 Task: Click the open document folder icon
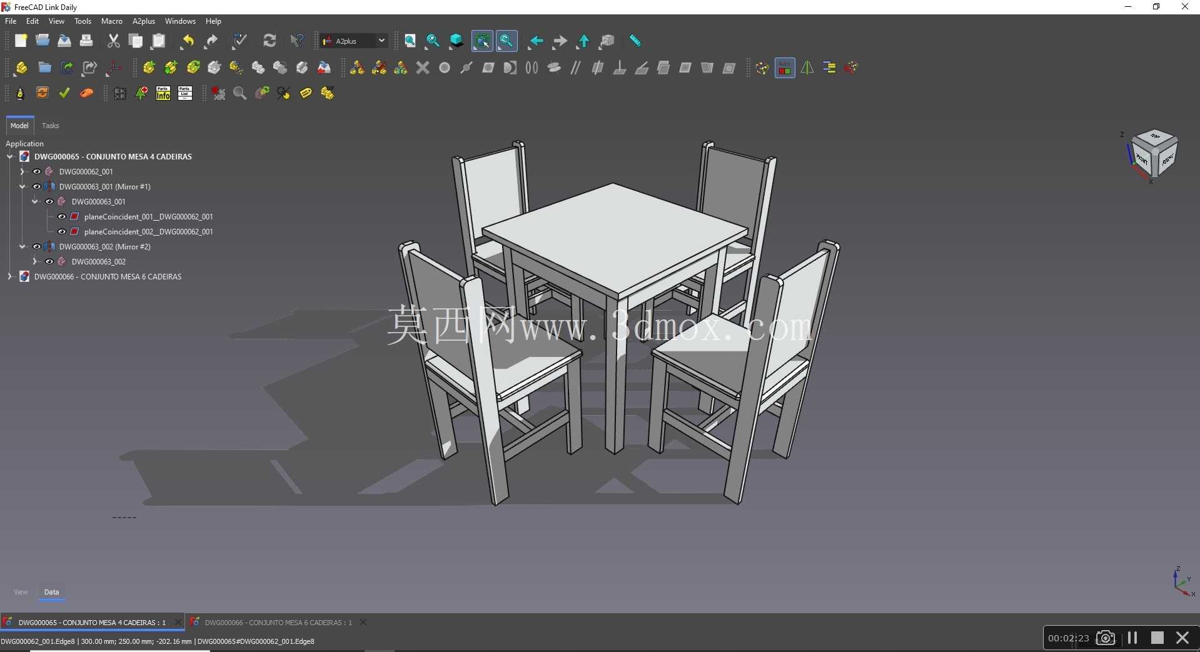click(43, 41)
